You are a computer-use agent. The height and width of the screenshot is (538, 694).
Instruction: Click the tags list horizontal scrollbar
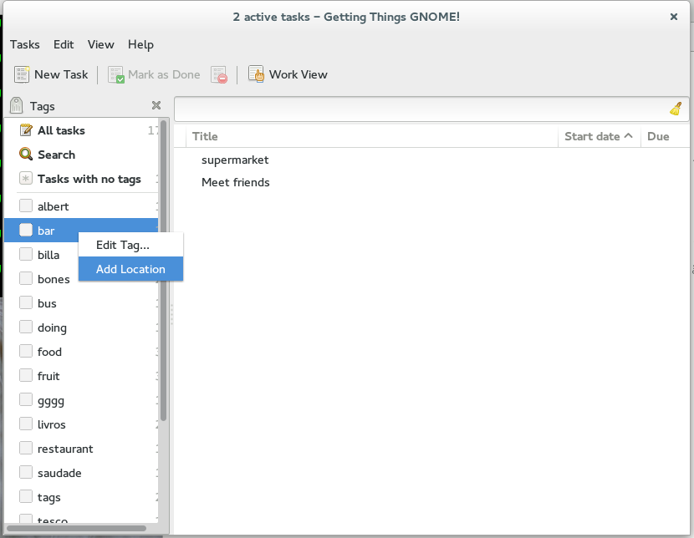(77, 528)
